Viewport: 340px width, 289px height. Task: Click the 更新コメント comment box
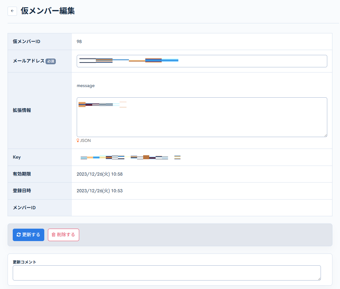[x=167, y=273]
